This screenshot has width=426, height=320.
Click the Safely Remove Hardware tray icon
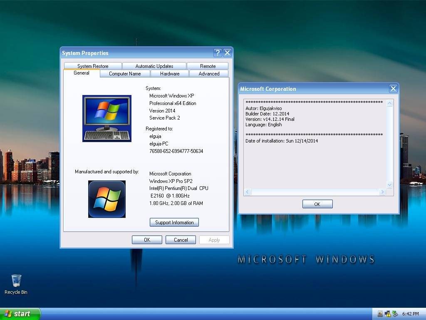(395, 314)
